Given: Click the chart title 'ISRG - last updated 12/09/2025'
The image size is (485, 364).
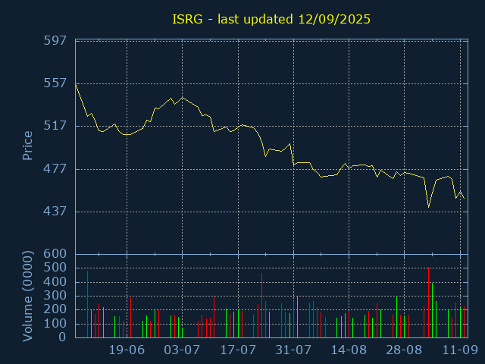Looking at the screenshot, I should point(271,19).
